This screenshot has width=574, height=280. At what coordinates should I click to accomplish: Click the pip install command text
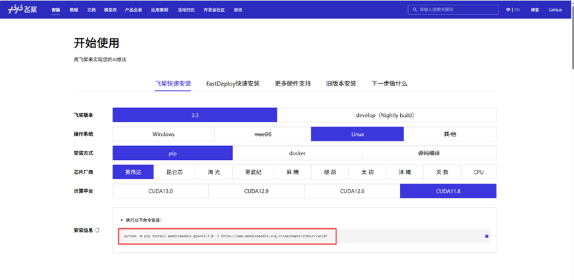click(226, 236)
